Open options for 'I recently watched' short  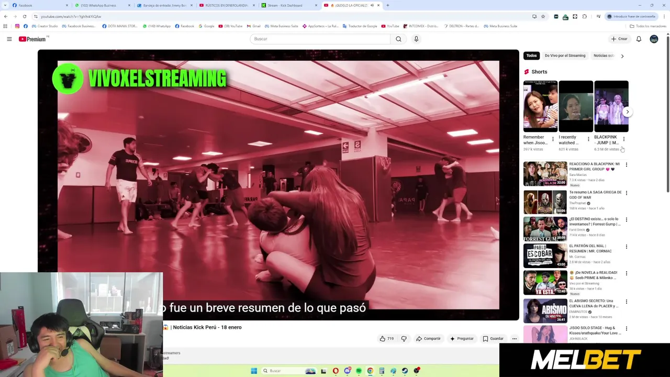[588, 139]
